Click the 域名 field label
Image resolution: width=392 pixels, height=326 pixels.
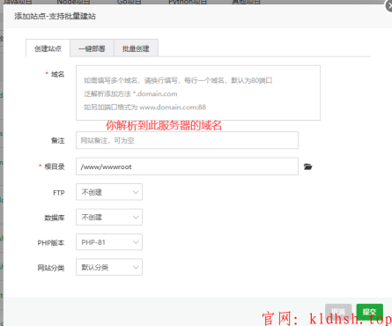[x=57, y=74]
